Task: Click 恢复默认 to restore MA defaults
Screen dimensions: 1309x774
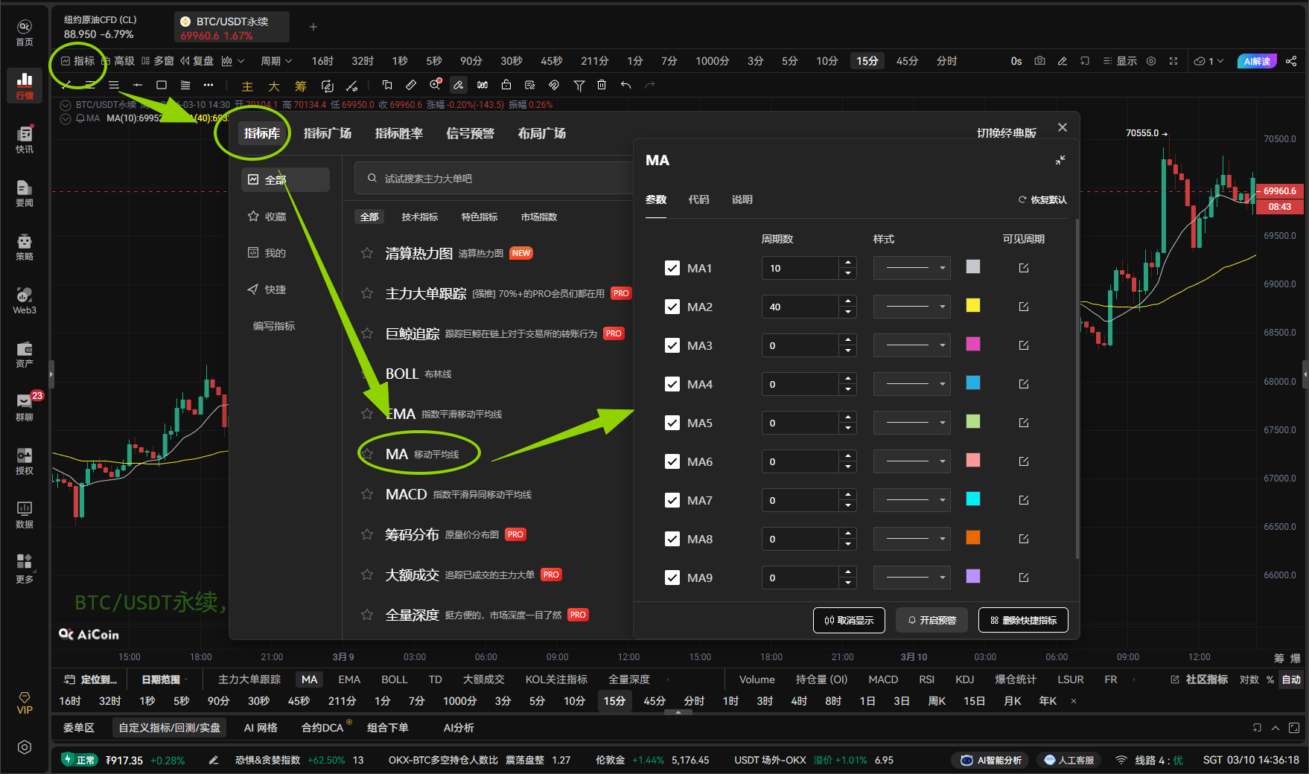Action: tap(1042, 199)
